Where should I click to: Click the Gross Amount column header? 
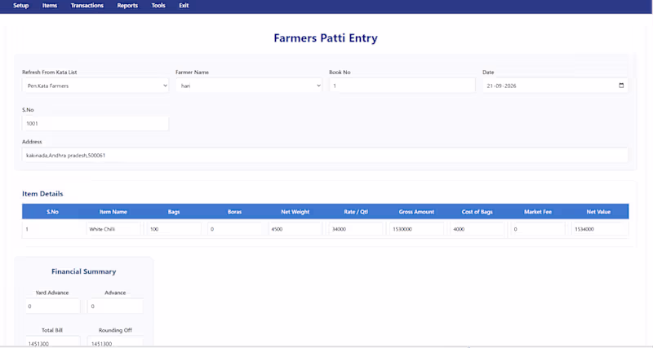click(x=416, y=212)
